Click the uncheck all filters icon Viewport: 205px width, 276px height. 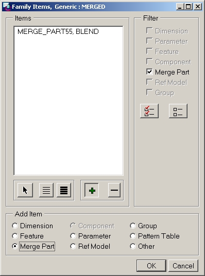click(178, 111)
